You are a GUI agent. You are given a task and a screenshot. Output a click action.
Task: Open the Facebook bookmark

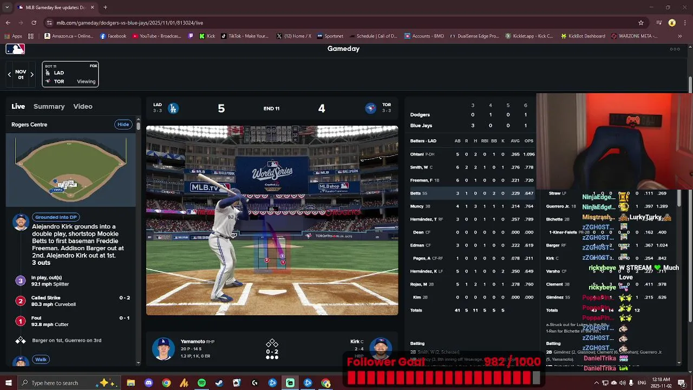tap(113, 36)
